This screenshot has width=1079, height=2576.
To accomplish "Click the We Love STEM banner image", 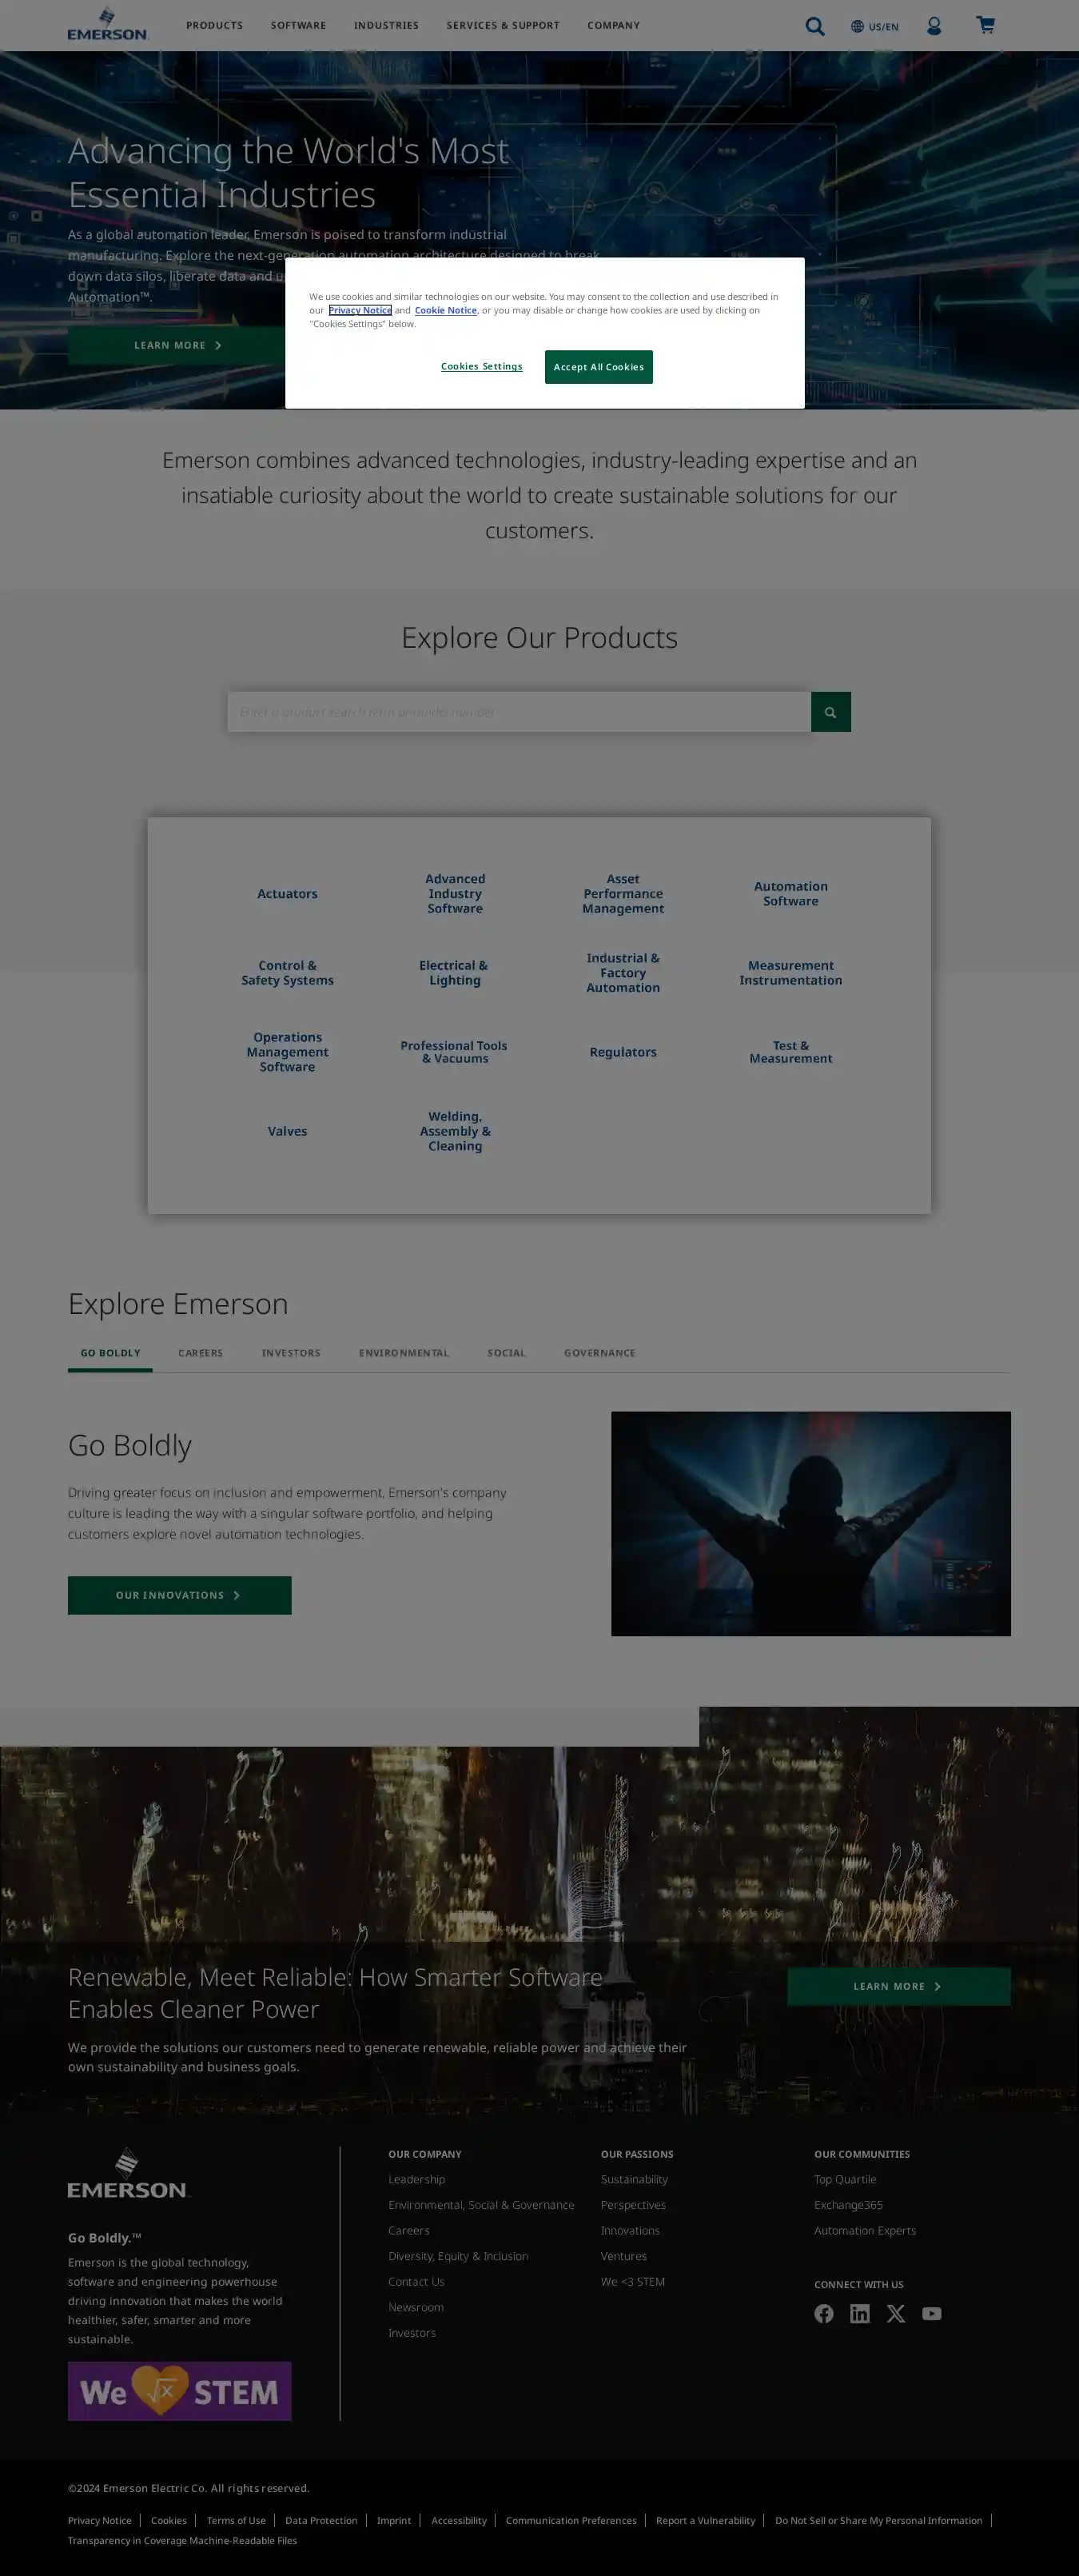I will pos(180,2391).
